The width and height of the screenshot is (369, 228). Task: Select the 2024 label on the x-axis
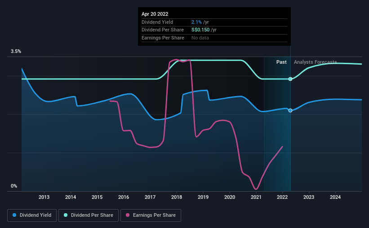point(335,197)
